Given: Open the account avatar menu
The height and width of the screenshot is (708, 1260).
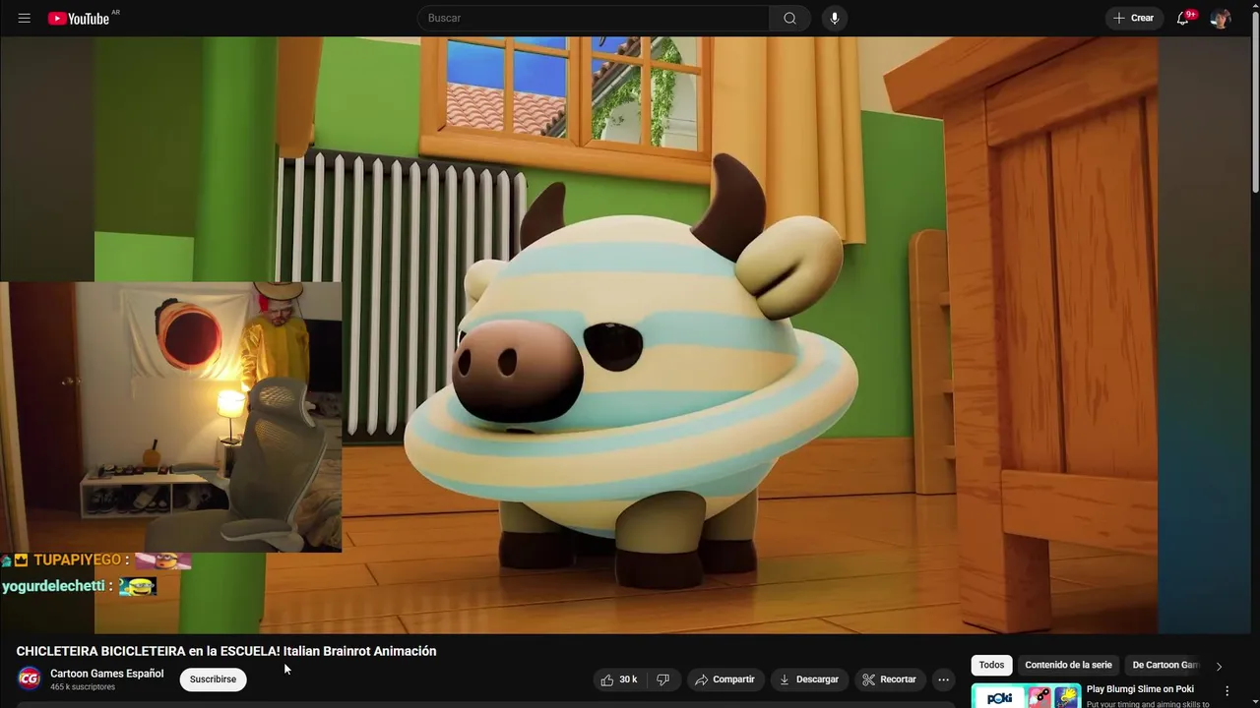Looking at the screenshot, I should 1221,18.
